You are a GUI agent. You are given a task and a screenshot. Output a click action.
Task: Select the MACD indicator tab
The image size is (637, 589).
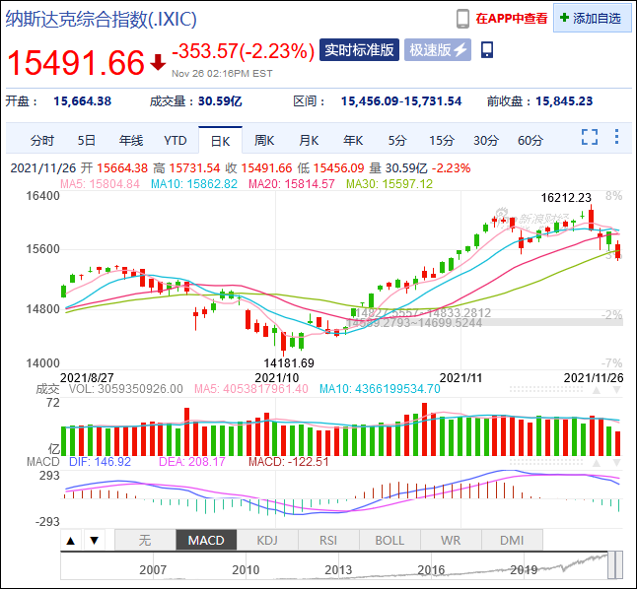[x=206, y=541]
